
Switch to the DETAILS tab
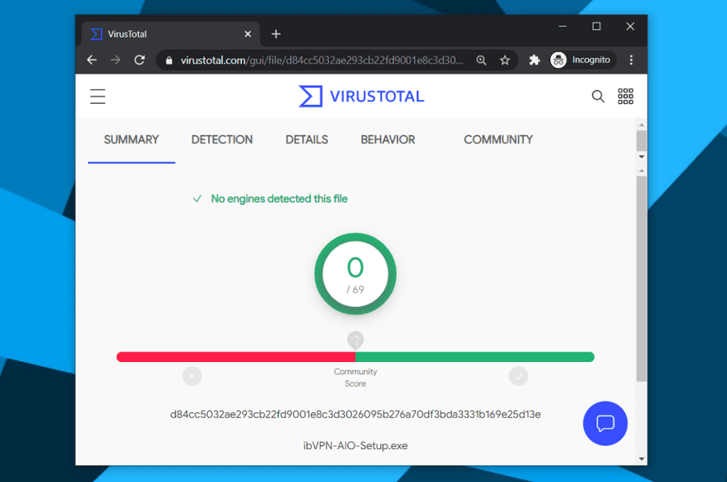(307, 140)
